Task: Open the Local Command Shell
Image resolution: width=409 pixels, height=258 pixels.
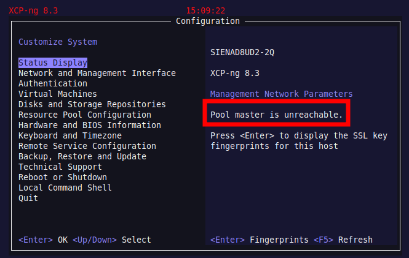Action: [x=65, y=188]
